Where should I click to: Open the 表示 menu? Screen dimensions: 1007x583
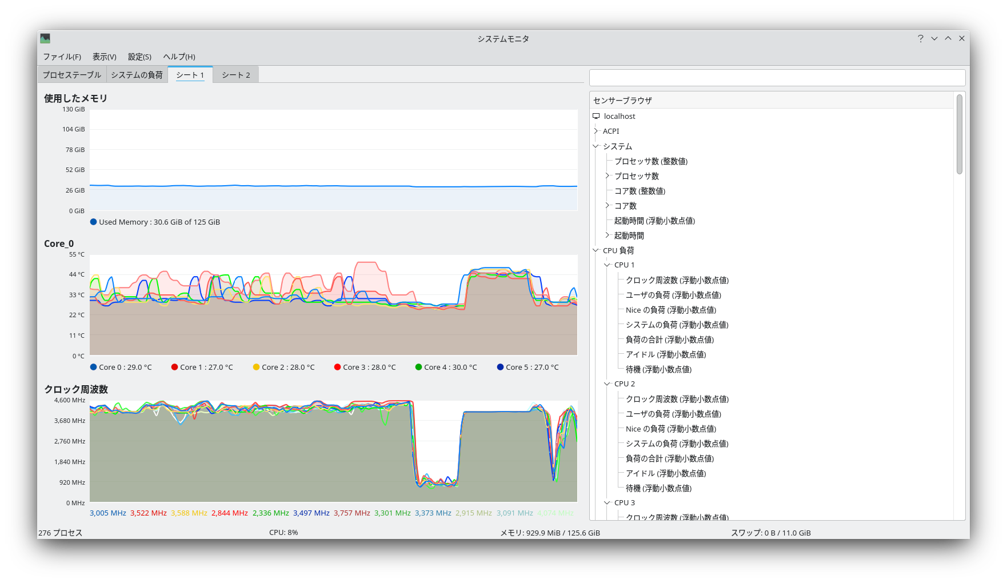(x=104, y=57)
